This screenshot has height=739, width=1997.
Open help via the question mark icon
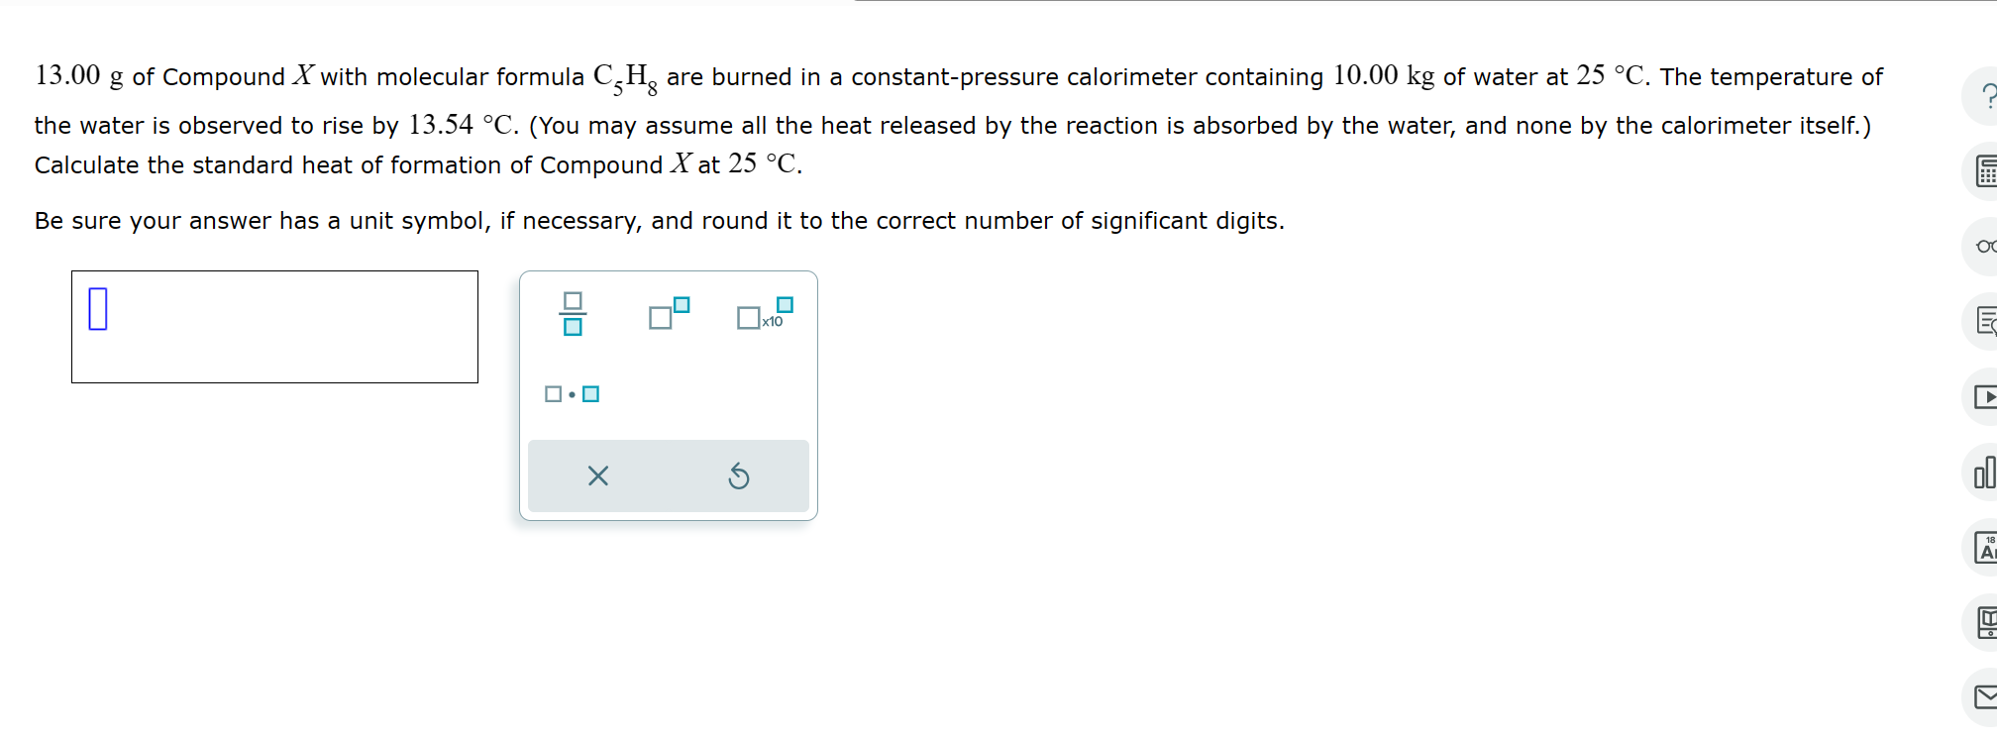click(1987, 96)
